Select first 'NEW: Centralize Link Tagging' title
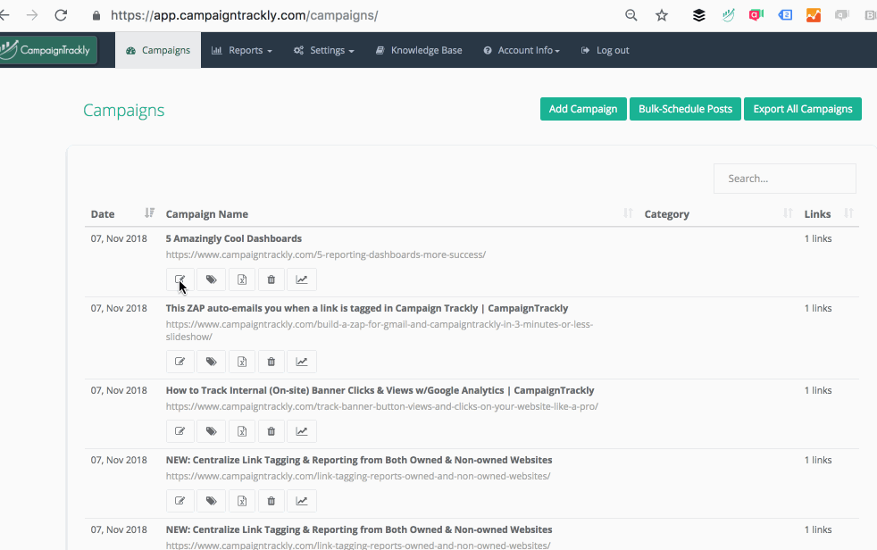 (359, 460)
